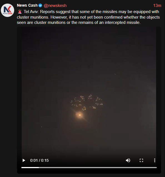Image resolution: width=165 pixels, height=177 pixels.
Task: Open the News Cash display name
Action: pyautogui.click(x=27, y=5)
